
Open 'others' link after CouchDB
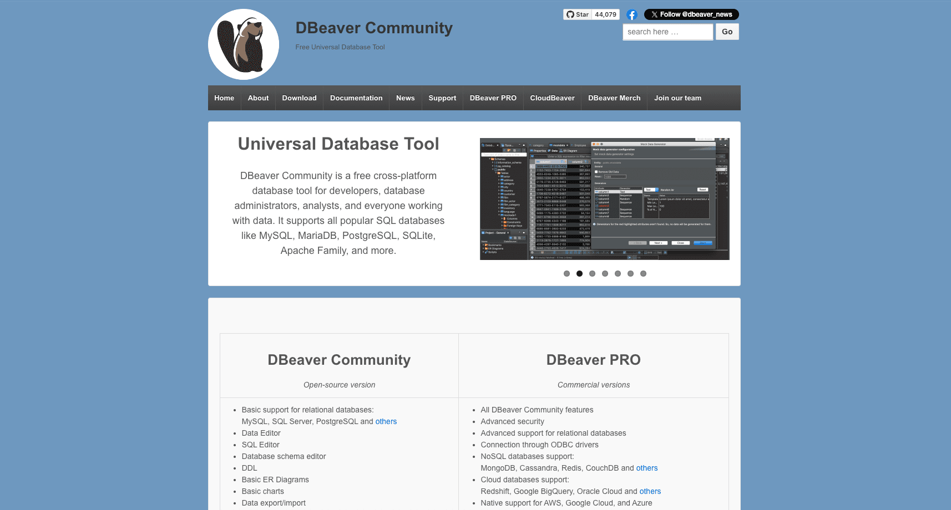coord(646,468)
